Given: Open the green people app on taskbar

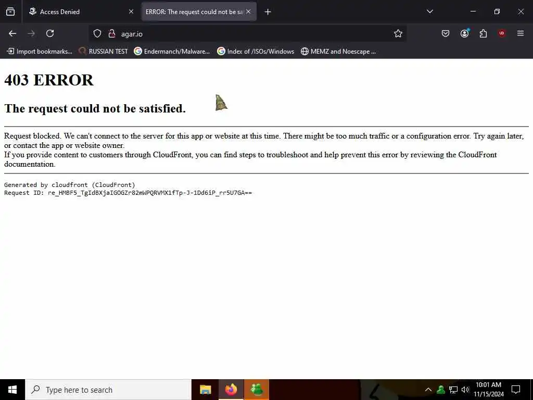Looking at the screenshot, I should [257, 390].
